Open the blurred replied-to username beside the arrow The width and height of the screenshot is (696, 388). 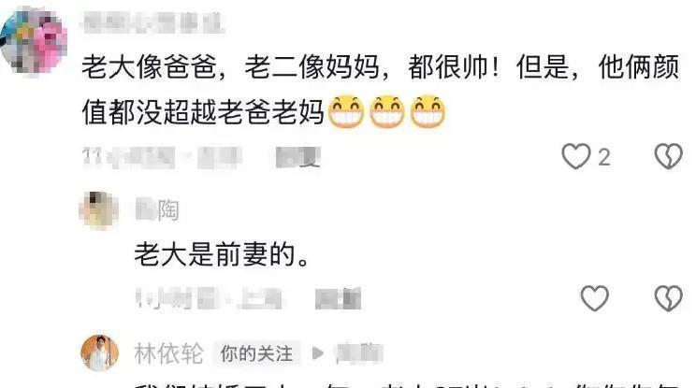tap(360, 353)
